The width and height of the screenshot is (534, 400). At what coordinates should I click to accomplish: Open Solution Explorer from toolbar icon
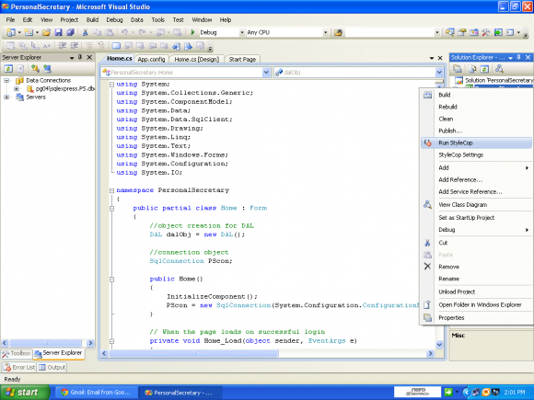pos(449,32)
